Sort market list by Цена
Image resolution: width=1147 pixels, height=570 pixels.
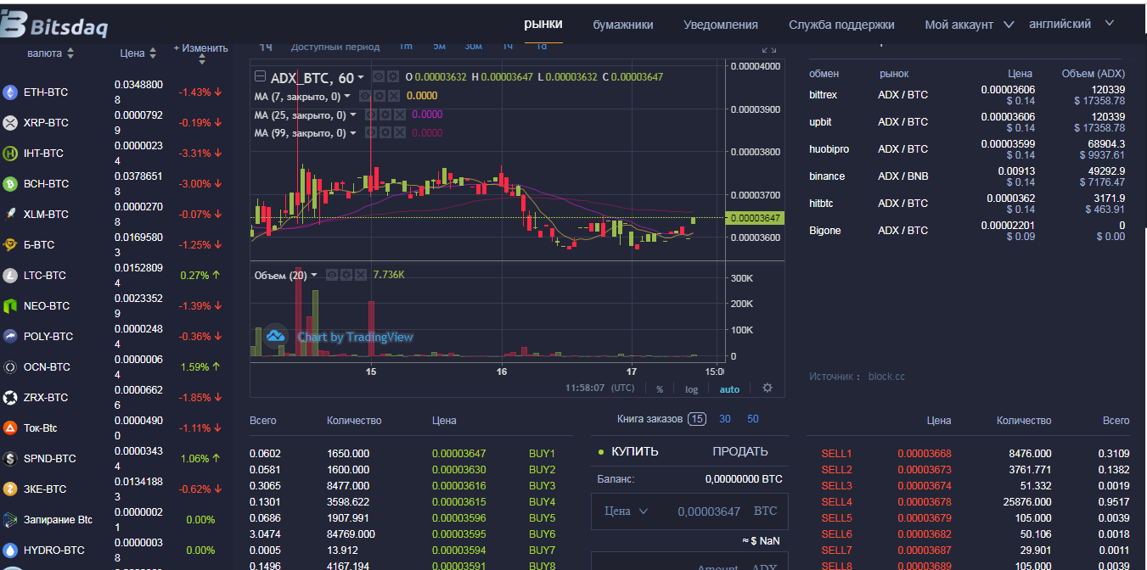[138, 53]
